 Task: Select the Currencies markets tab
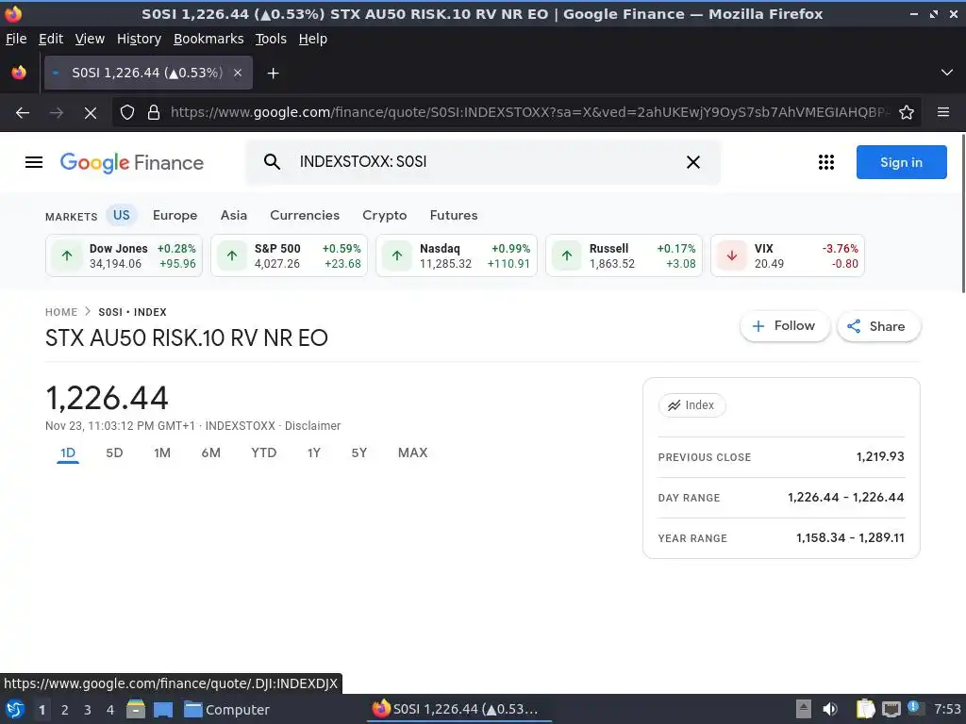pyautogui.click(x=305, y=216)
